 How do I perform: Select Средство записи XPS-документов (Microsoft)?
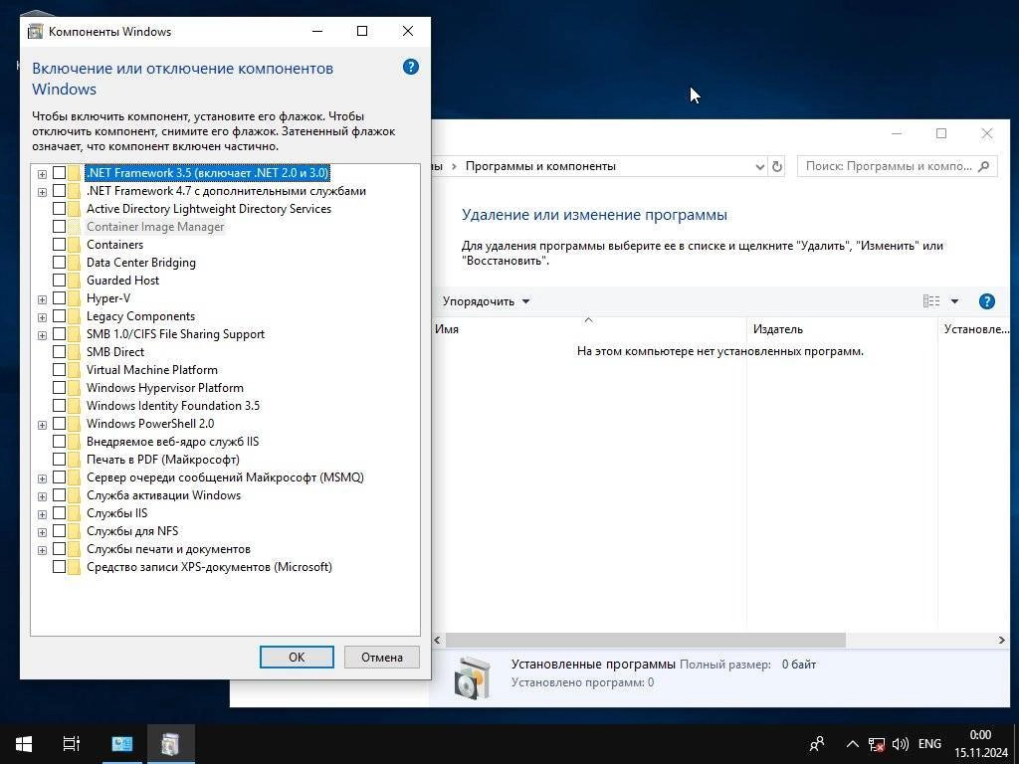(x=209, y=567)
